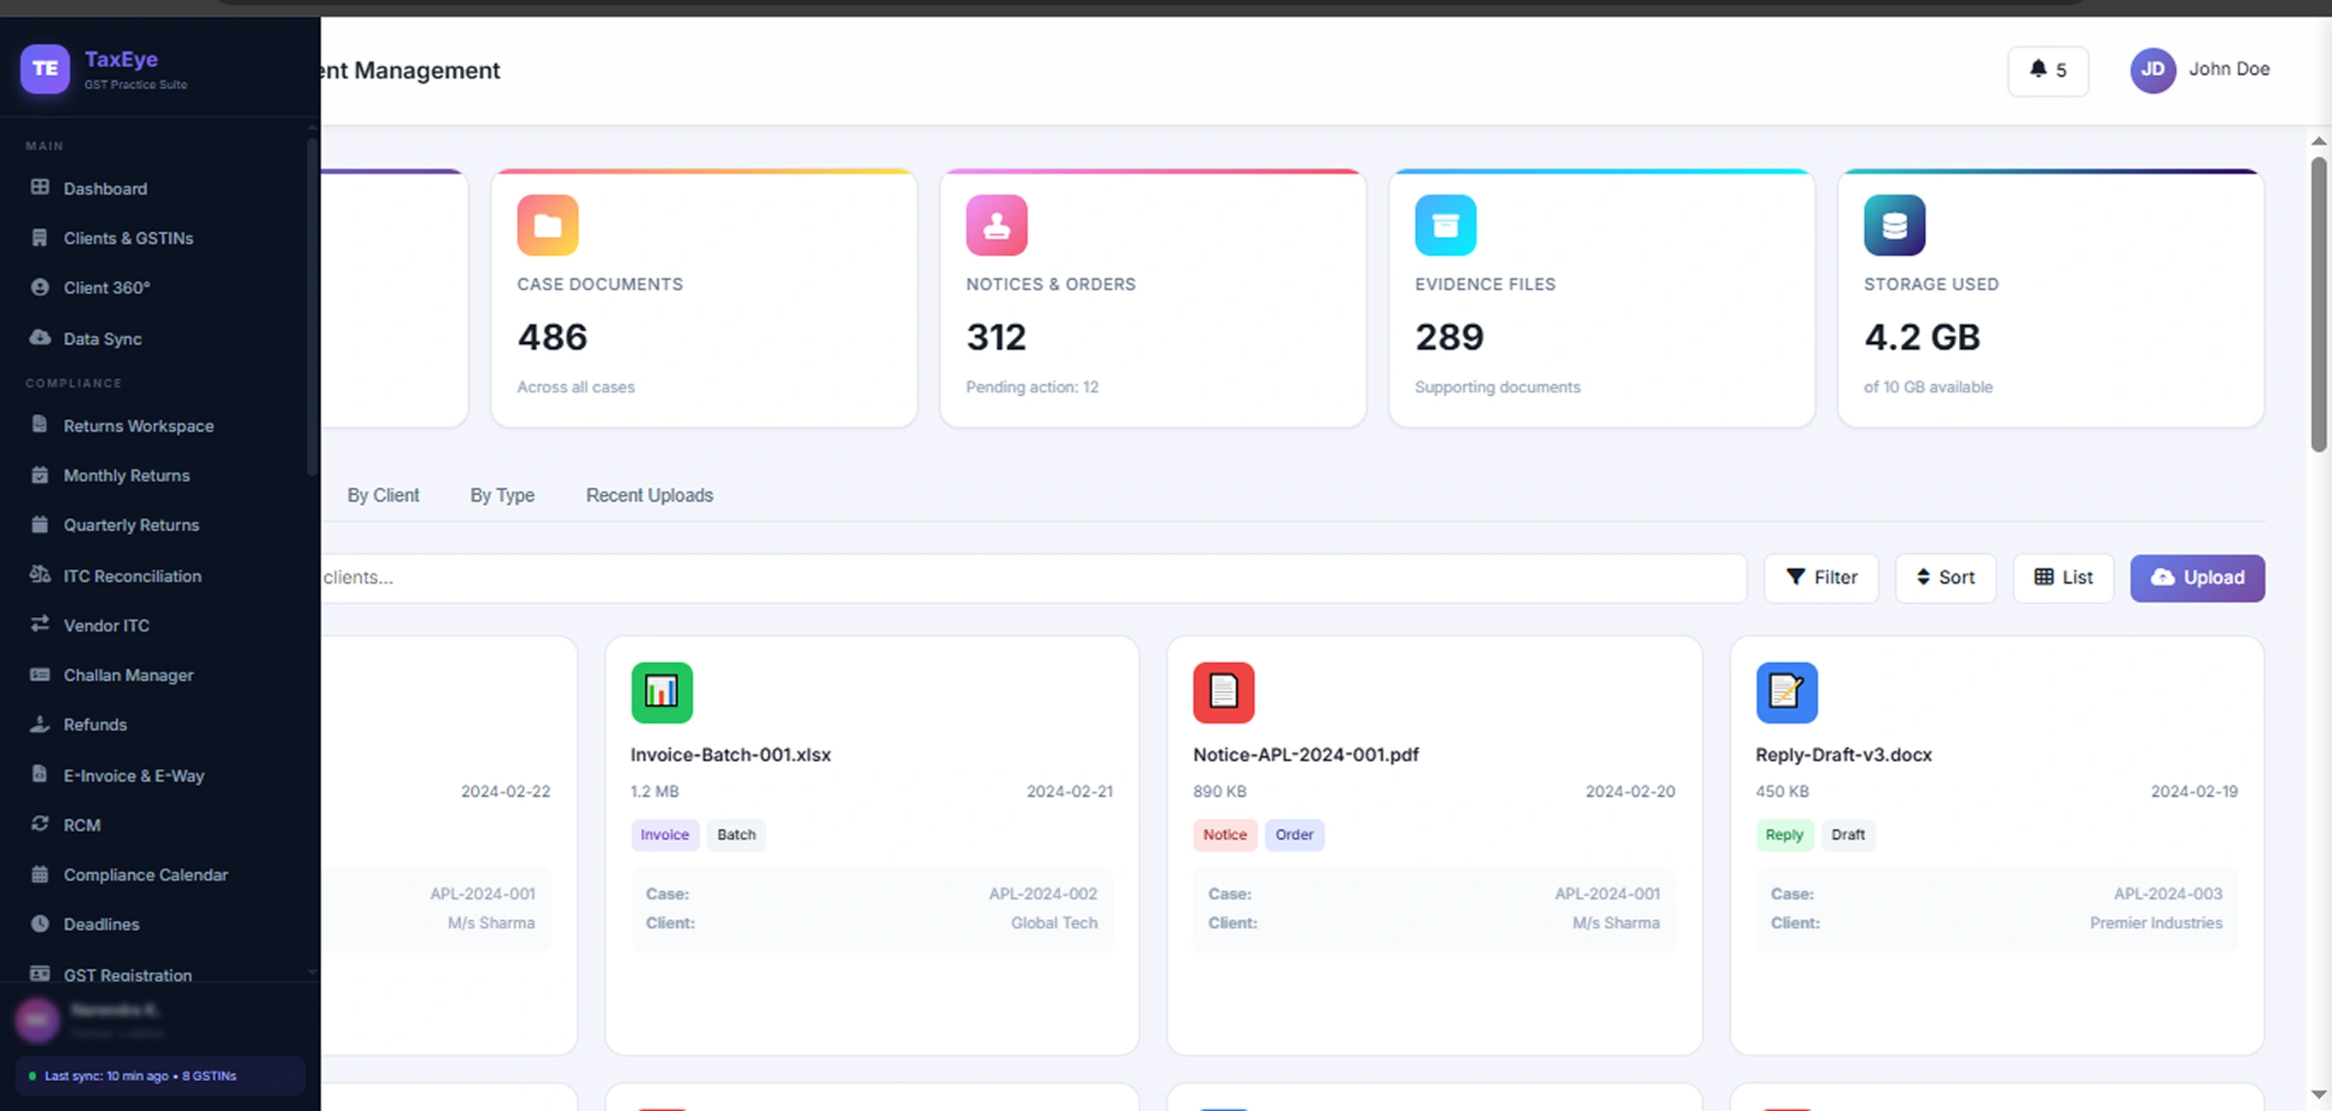Switch to the By Type tab
The height and width of the screenshot is (1111, 2332).
502,495
